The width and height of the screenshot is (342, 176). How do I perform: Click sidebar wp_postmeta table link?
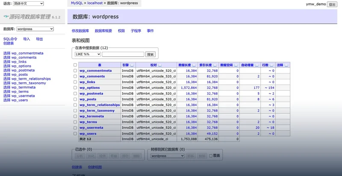click(x=23, y=70)
